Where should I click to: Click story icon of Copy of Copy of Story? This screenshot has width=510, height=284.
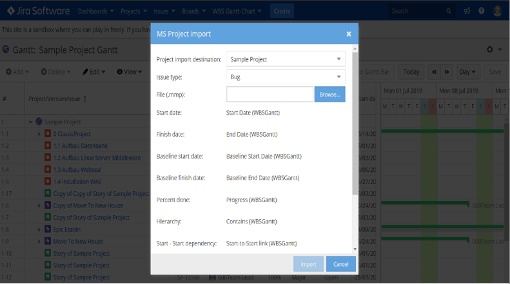[48, 193]
